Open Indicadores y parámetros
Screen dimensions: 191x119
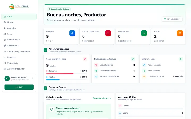19,52
